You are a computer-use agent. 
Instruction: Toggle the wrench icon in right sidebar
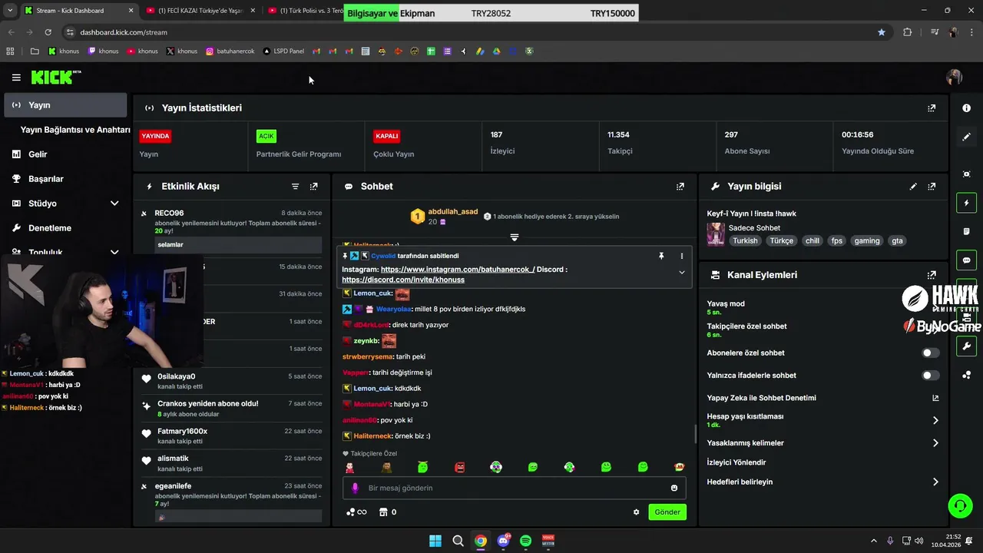pyautogui.click(x=967, y=346)
